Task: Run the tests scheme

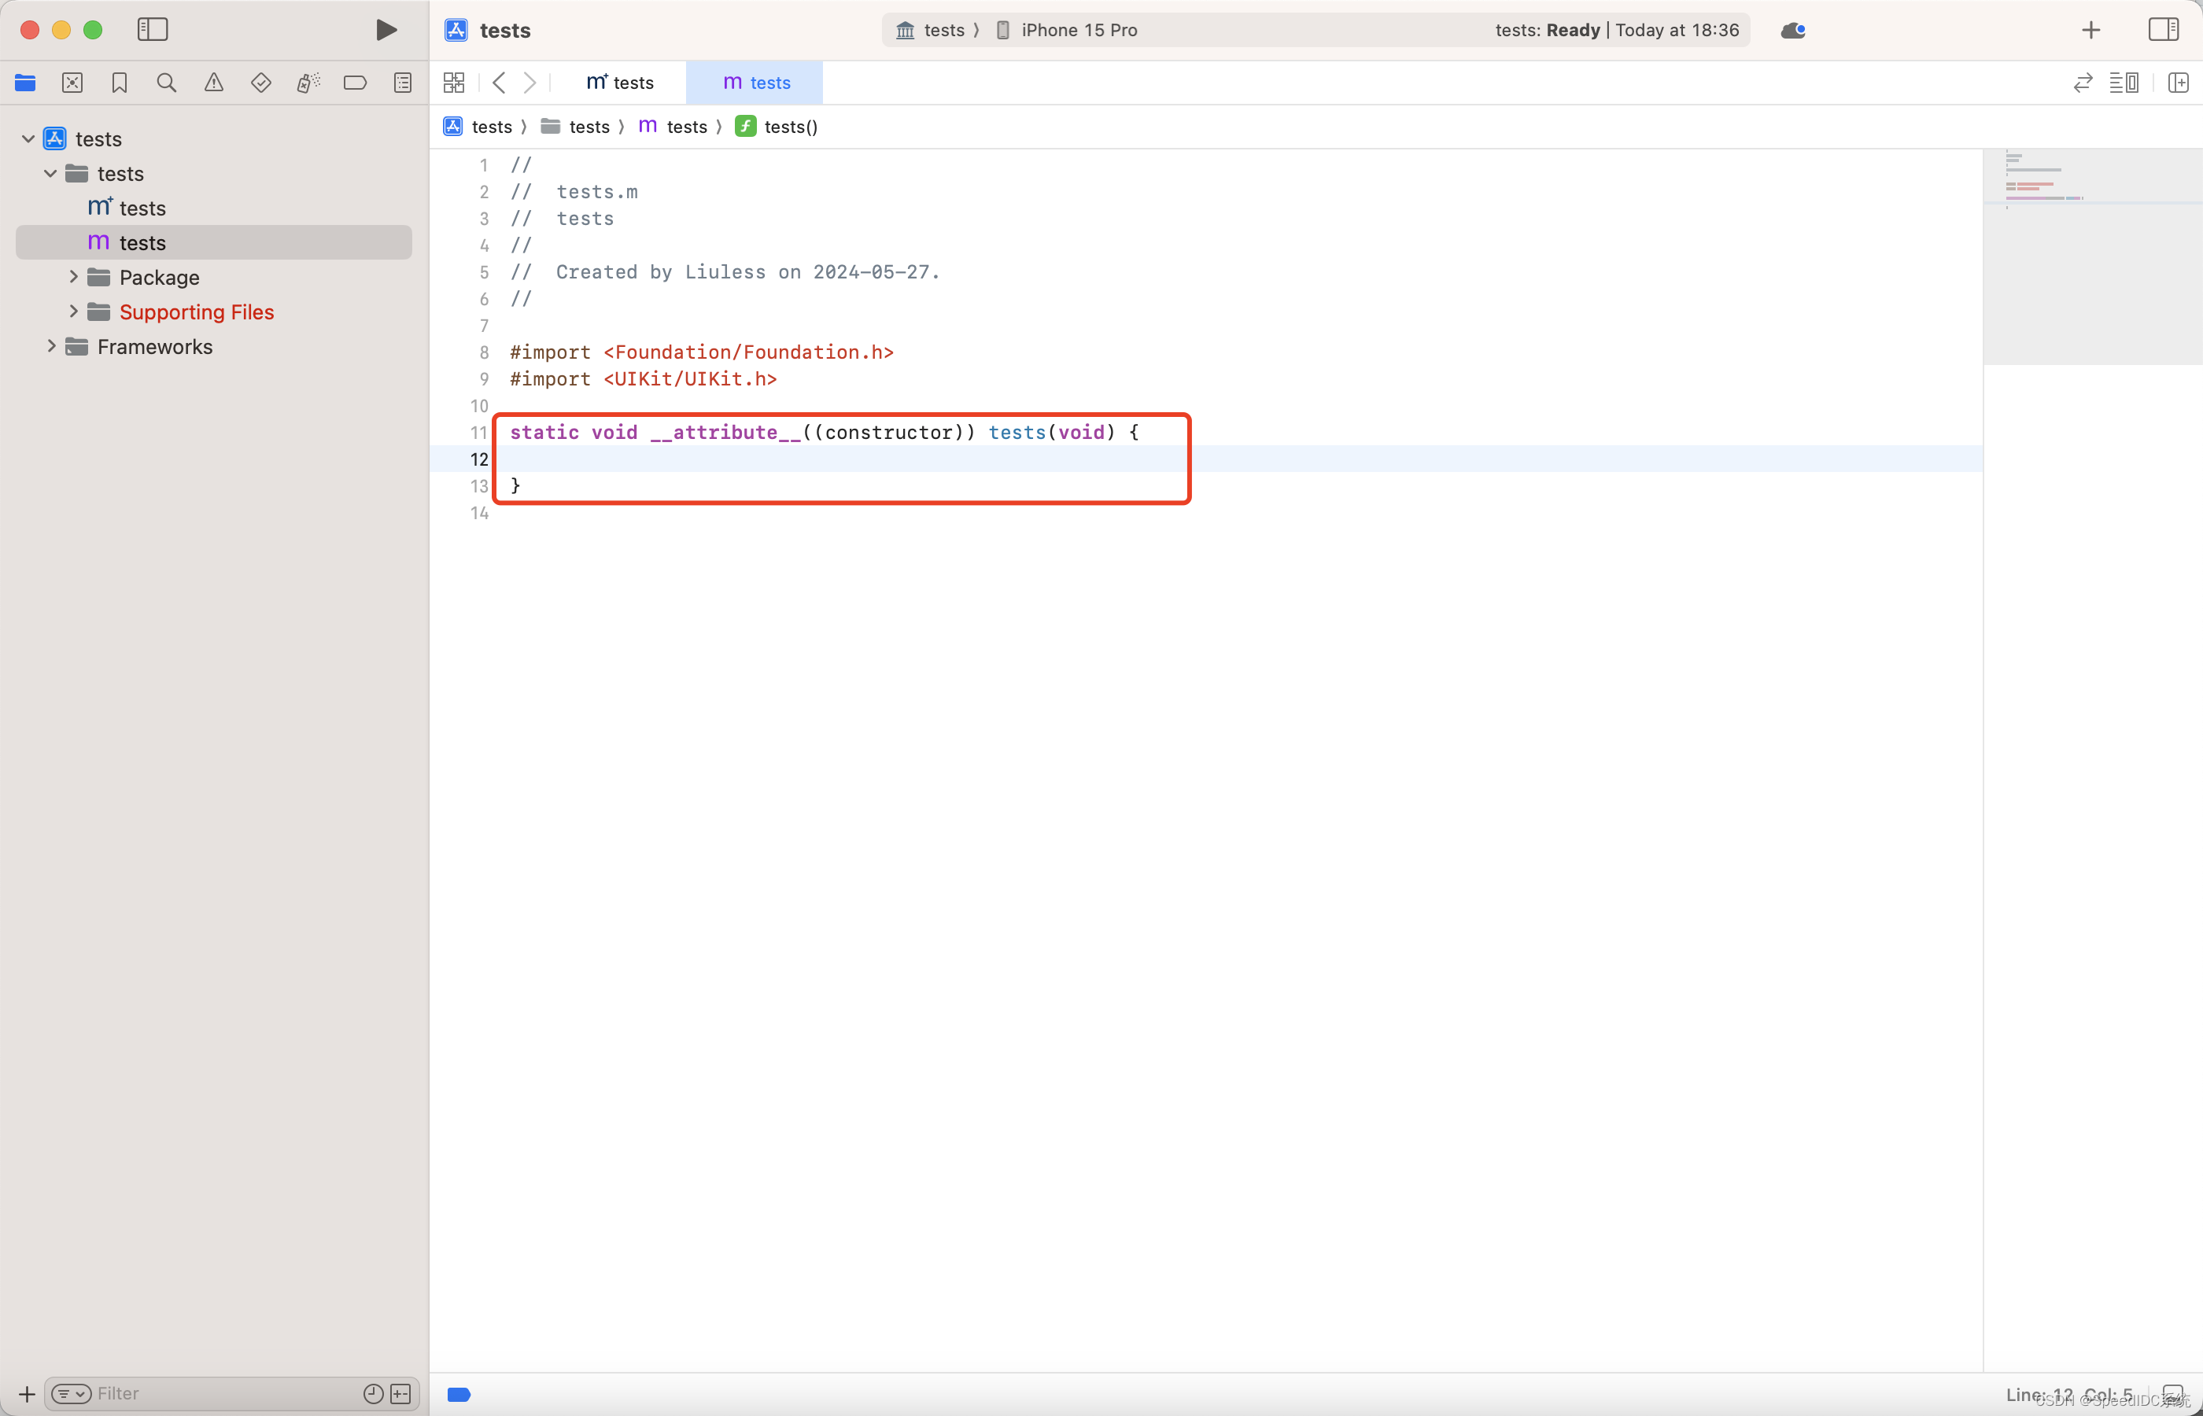Action: tap(386, 29)
